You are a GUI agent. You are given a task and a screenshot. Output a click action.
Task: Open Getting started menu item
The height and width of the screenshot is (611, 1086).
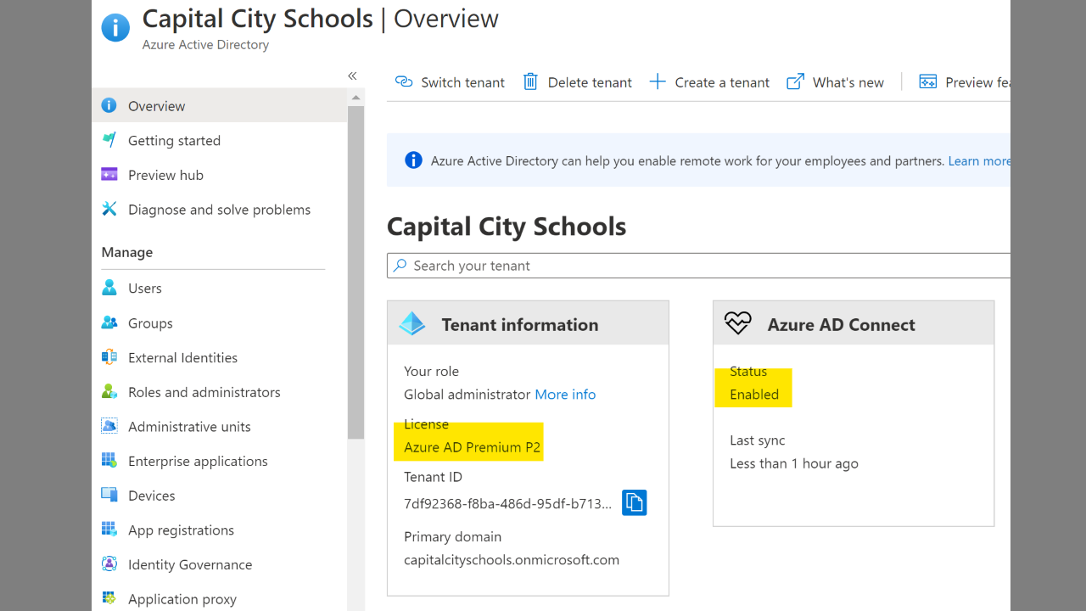pos(219,140)
